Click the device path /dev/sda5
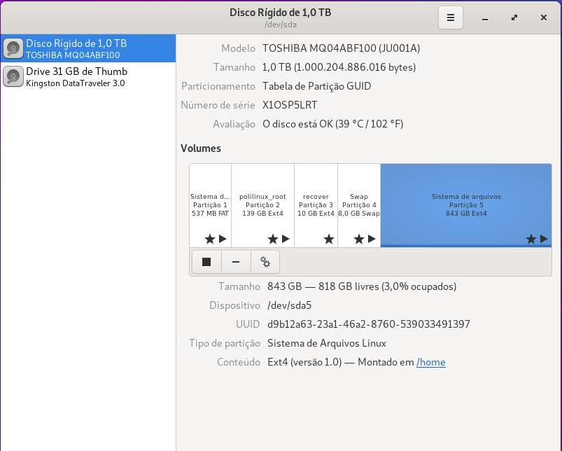Image resolution: width=562 pixels, height=451 pixels. point(289,305)
